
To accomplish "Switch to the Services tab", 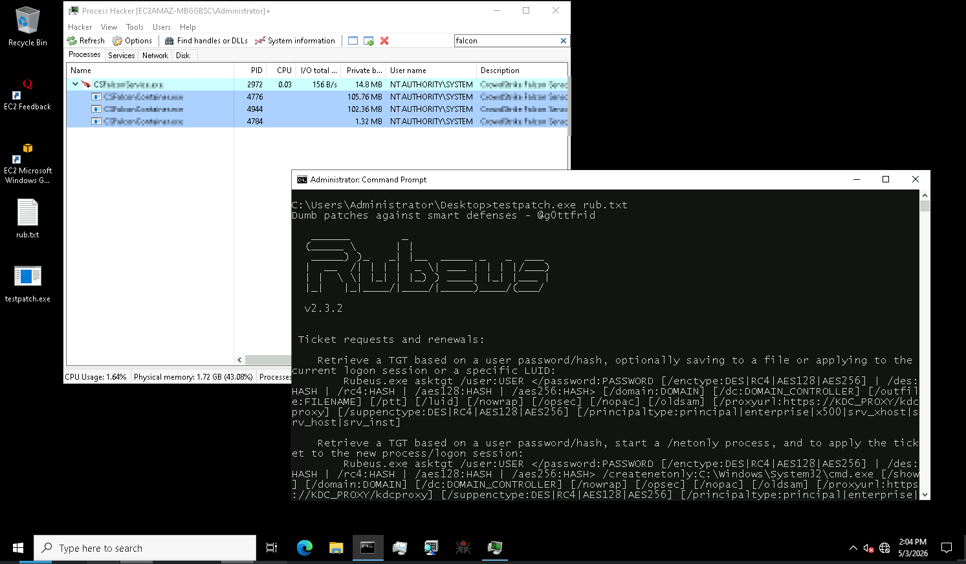I will (x=122, y=56).
